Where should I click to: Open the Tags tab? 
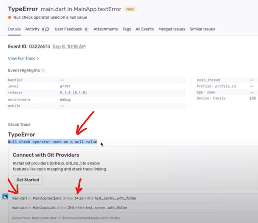[127, 29]
